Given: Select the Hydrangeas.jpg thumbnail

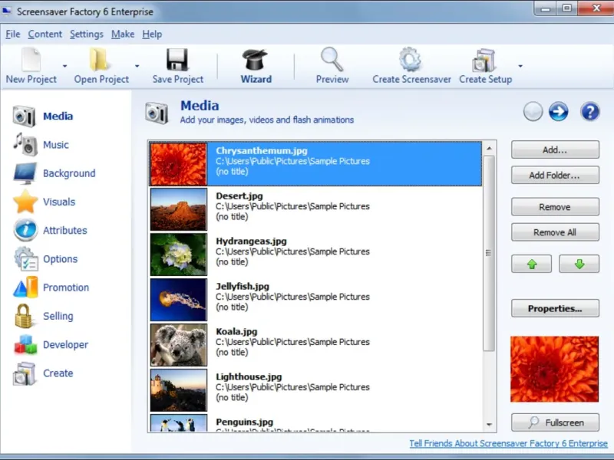Looking at the screenshot, I should point(179,255).
